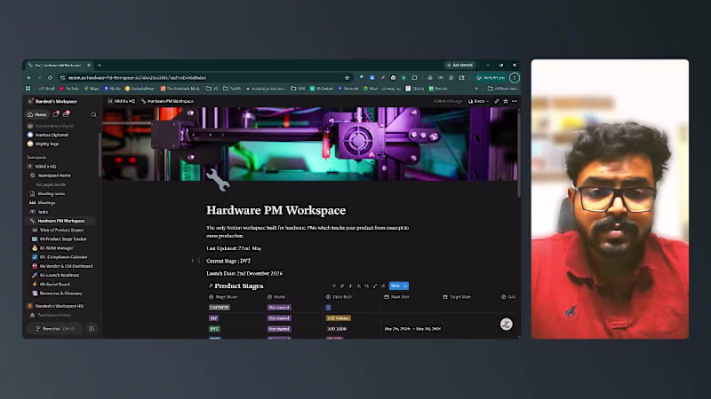Close the Hardware PM Workspace browser tab
This screenshot has width=711, height=399.
pyautogui.click(x=89, y=65)
